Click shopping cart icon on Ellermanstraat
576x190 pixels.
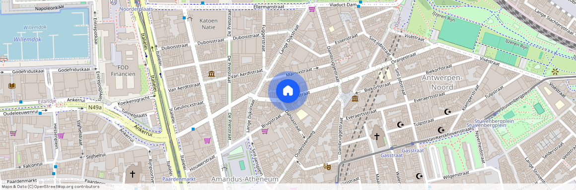click(312, 9)
